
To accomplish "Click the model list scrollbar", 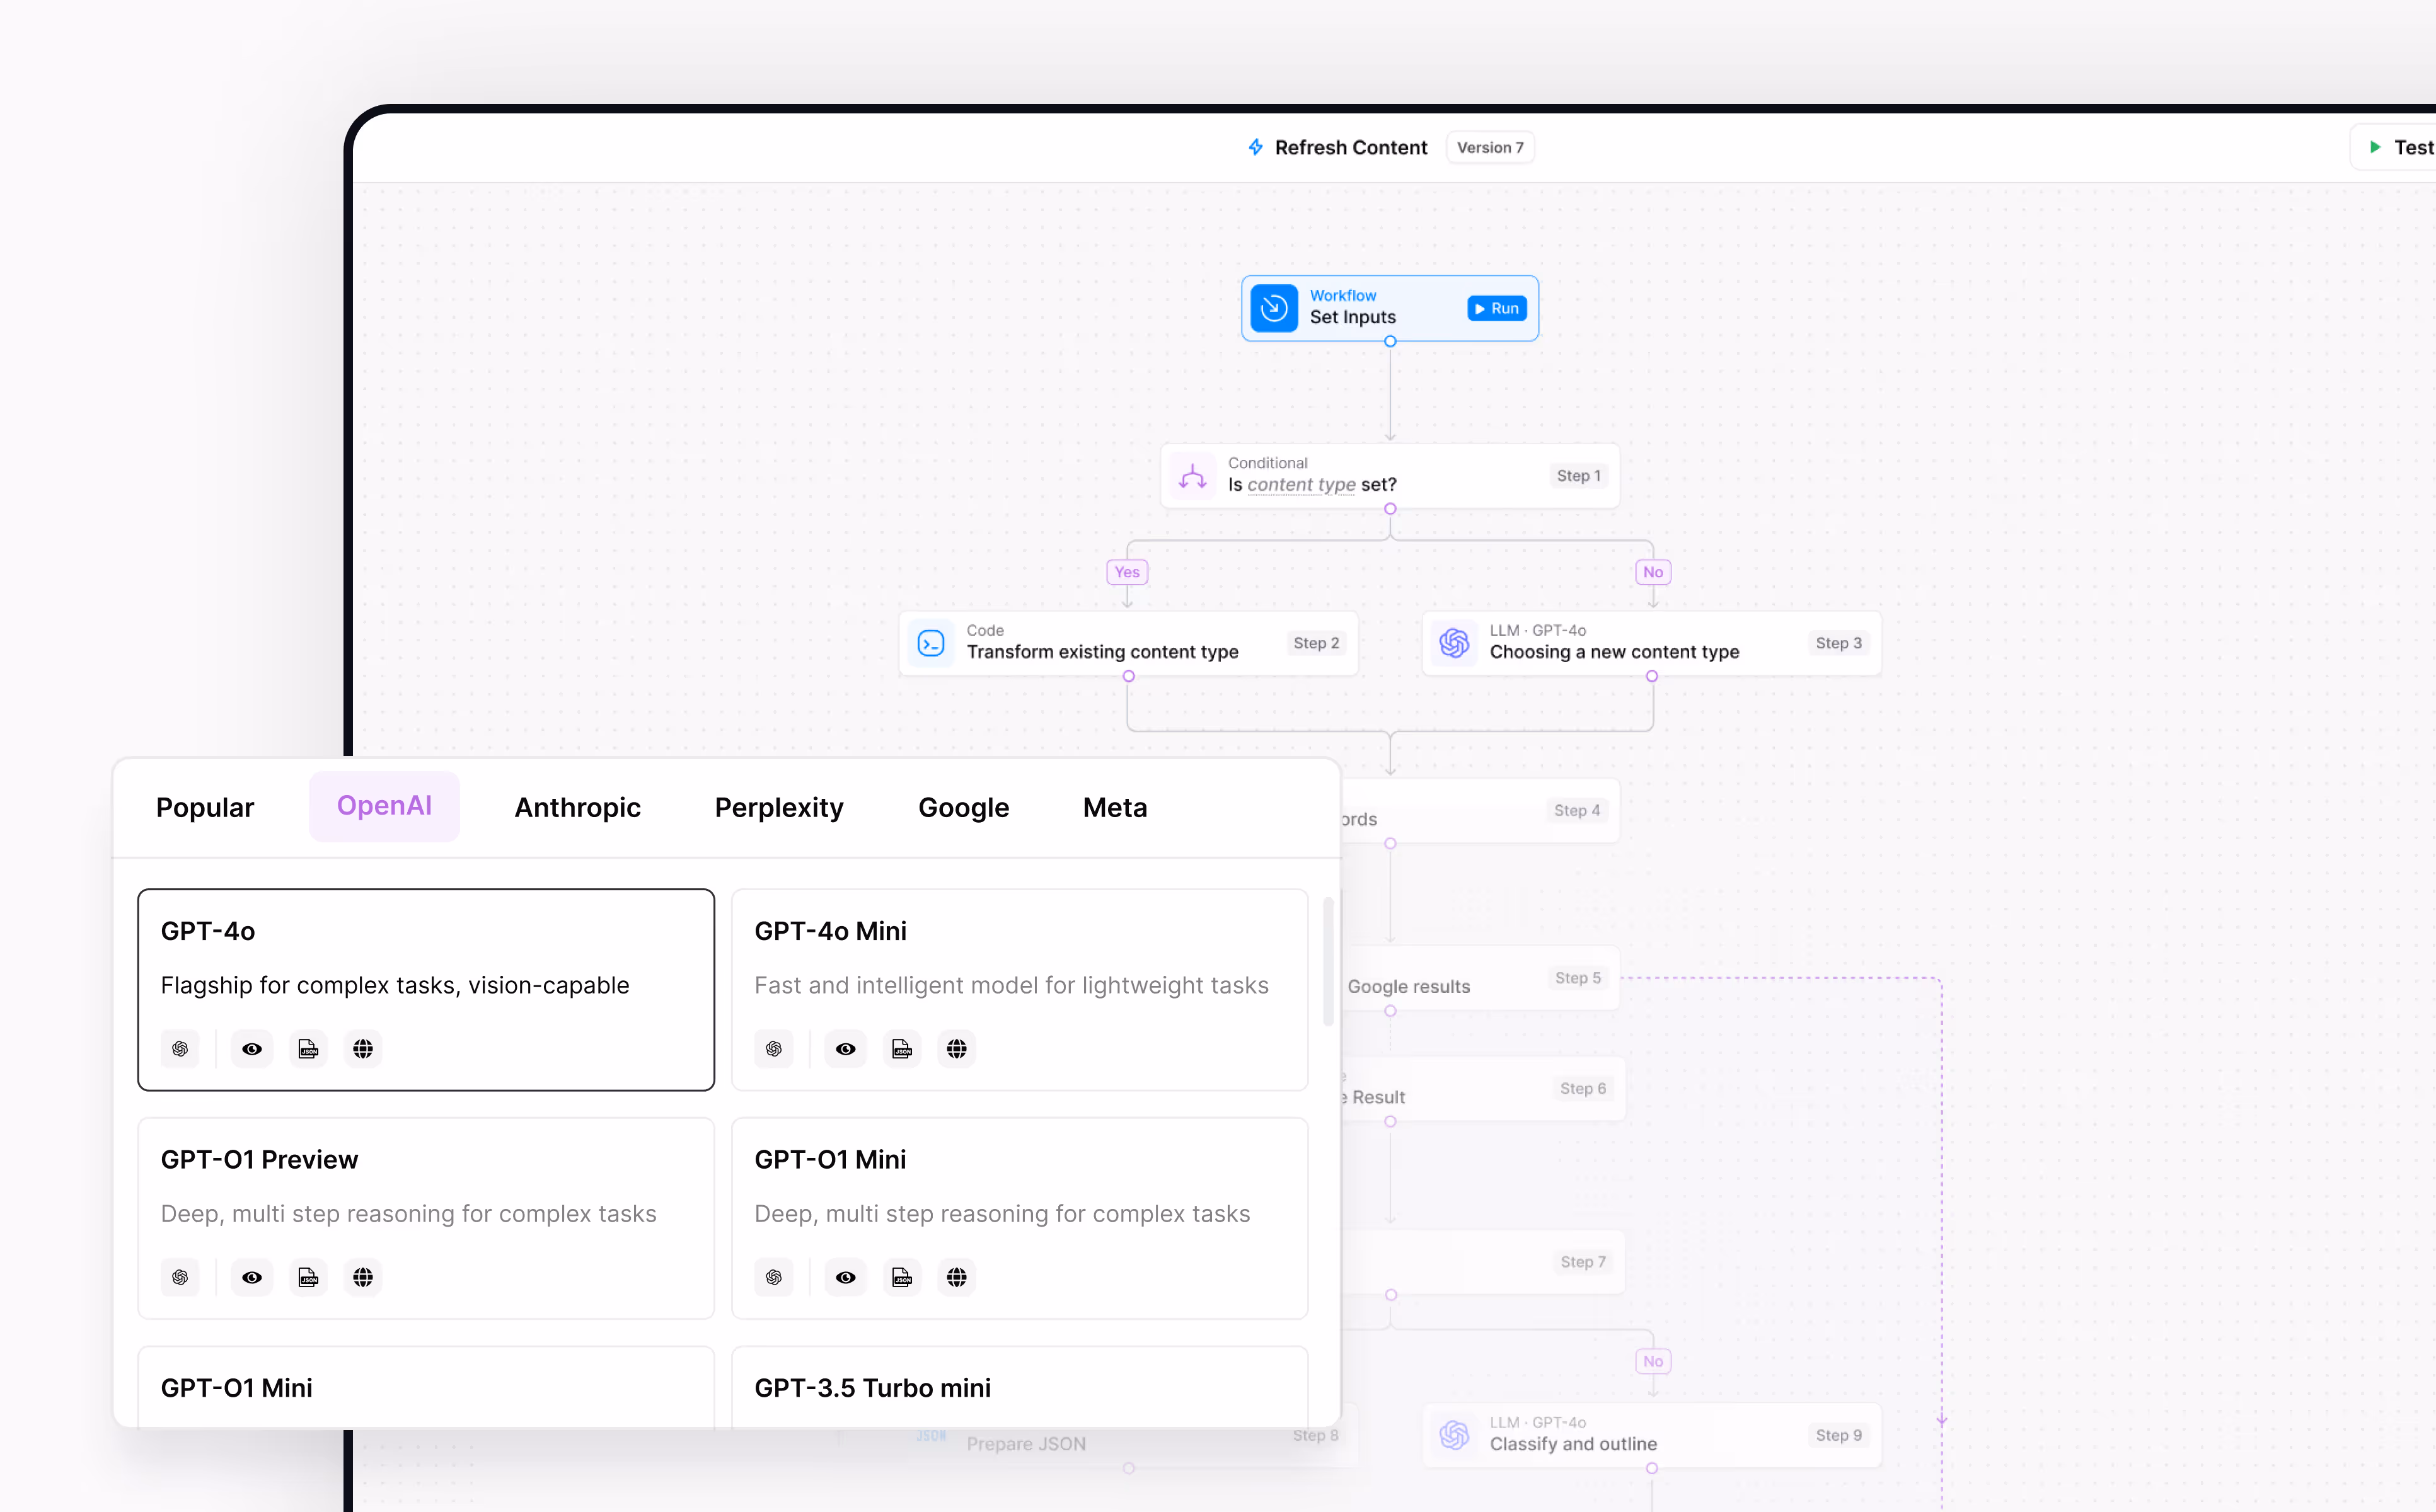I will tap(1329, 962).
